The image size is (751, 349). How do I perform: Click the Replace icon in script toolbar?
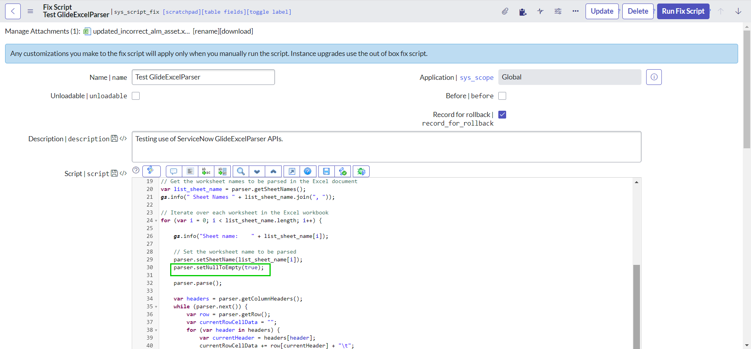[x=206, y=171]
